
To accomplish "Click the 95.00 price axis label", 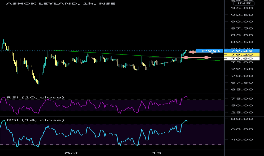I will pyautogui.click(x=242, y=8).
